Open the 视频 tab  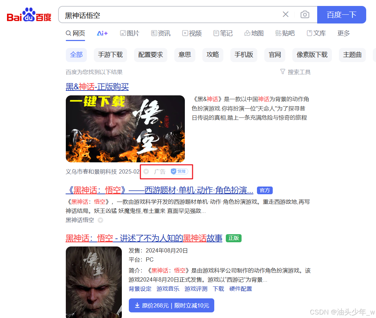tap(192, 33)
